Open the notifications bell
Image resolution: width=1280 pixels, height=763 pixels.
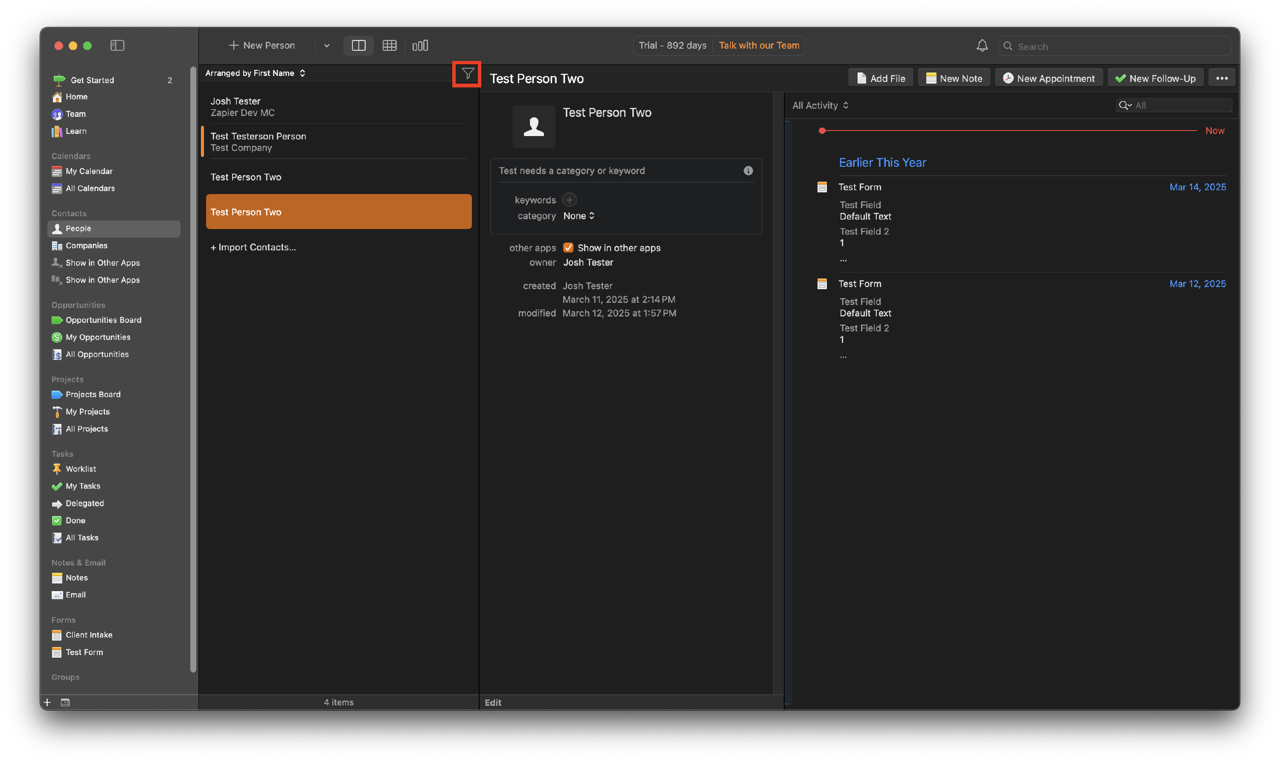[981, 46]
